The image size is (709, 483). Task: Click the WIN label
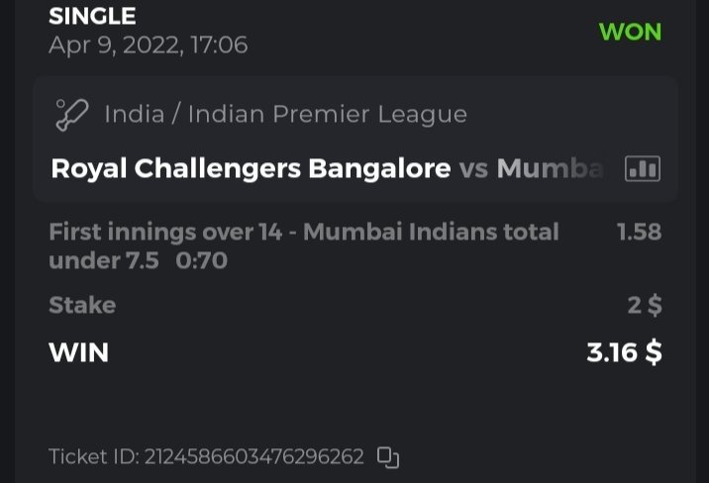click(x=78, y=352)
